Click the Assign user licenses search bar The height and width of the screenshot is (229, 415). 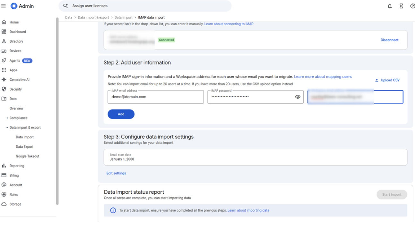(x=145, y=6)
